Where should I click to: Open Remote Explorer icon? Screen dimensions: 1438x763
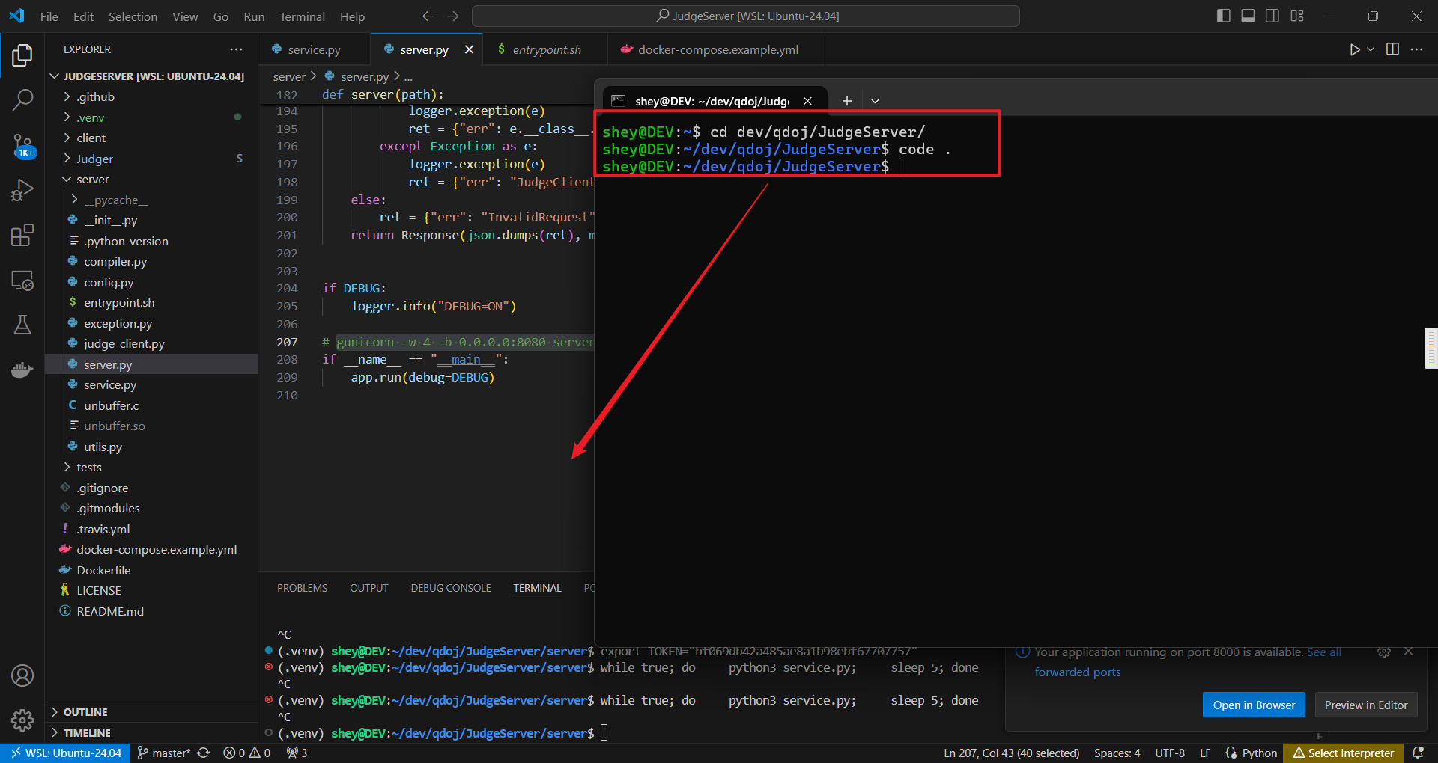(22, 281)
